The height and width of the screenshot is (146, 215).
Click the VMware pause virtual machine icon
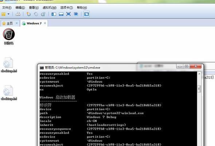pos(3,14)
